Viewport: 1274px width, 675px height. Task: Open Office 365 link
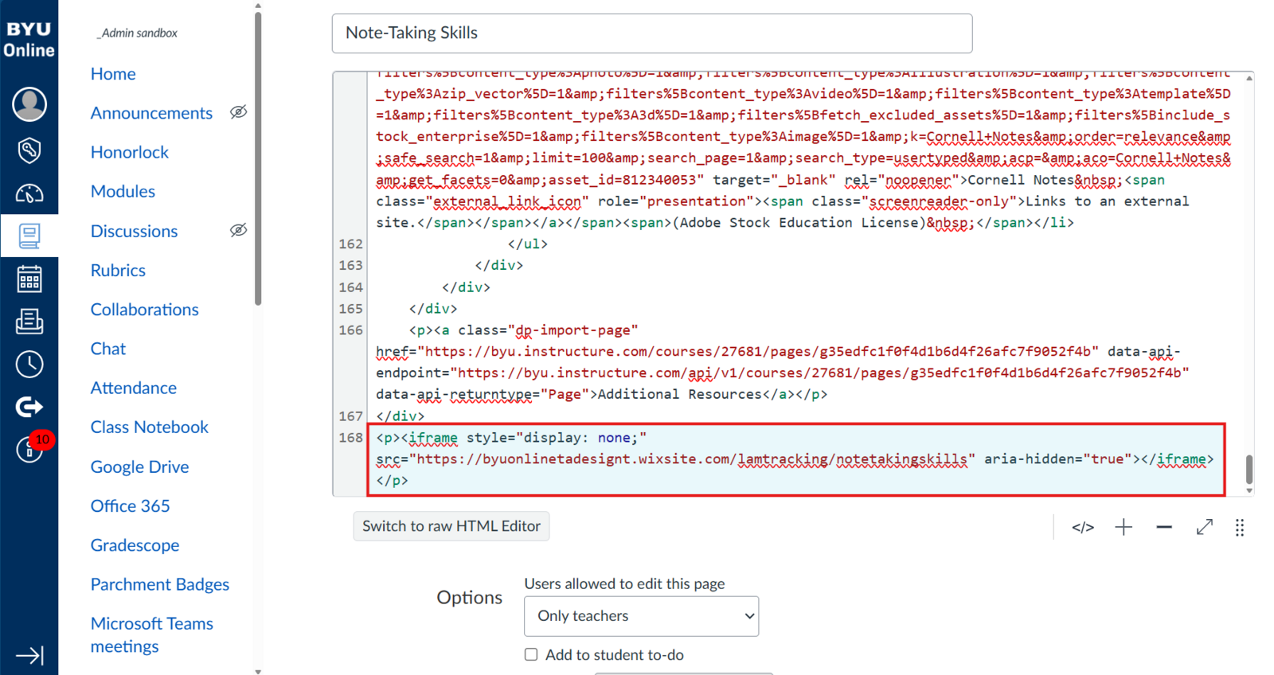pyautogui.click(x=130, y=506)
